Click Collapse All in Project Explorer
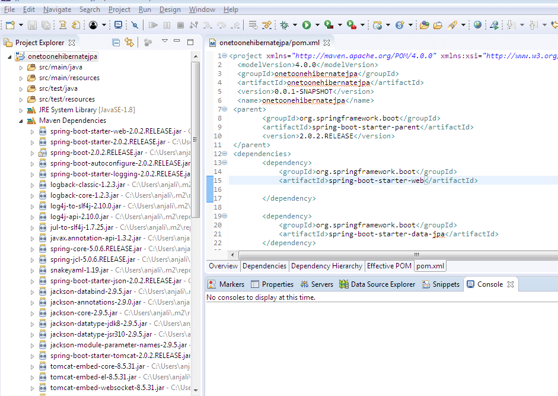Viewport: 558px width, 396px height. [x=116, y=42]
